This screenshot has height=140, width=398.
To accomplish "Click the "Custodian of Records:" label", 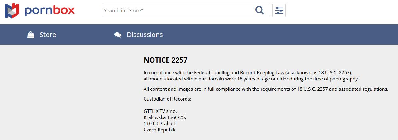I will coord(167,99).
